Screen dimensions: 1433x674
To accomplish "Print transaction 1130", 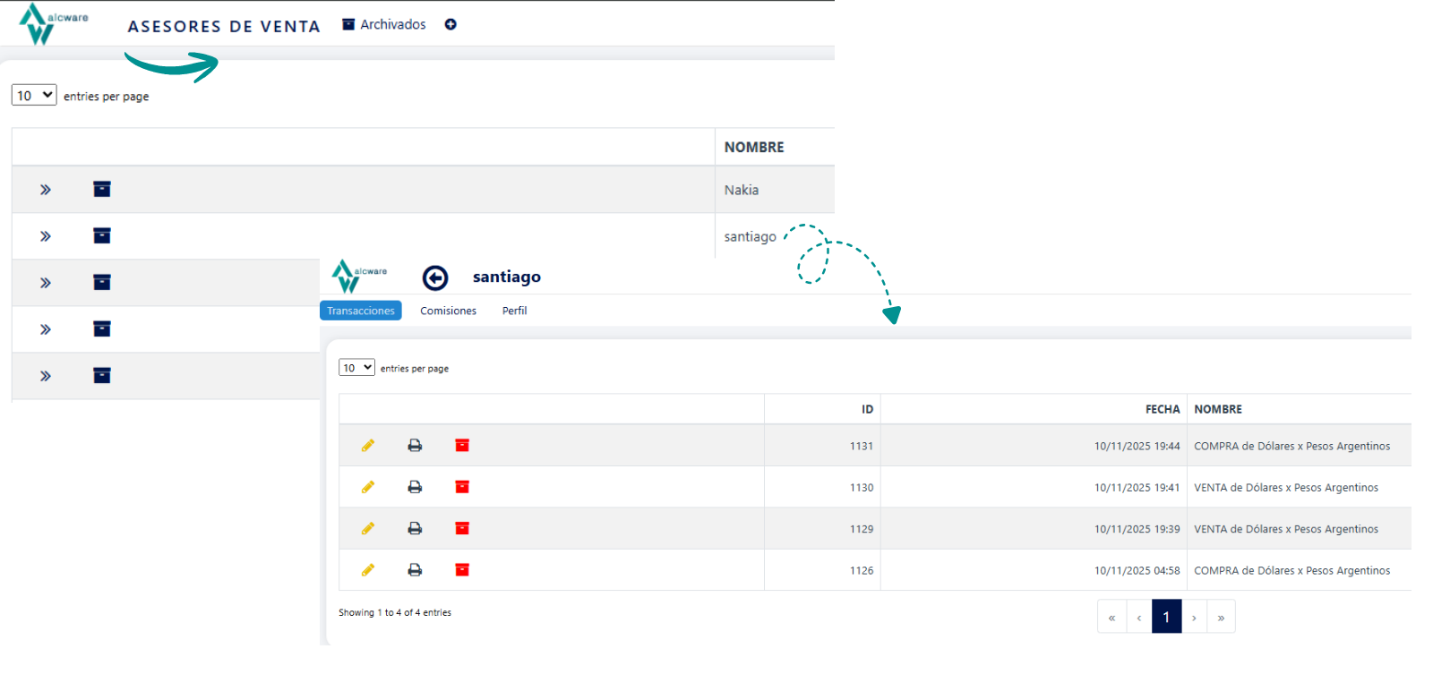I will point(415,487).
